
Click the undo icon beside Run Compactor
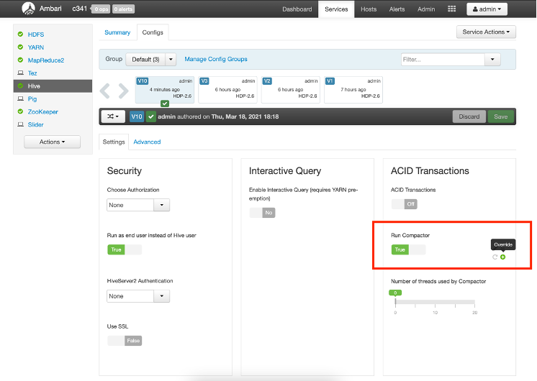pyautogui.click(x=495, y=257)
